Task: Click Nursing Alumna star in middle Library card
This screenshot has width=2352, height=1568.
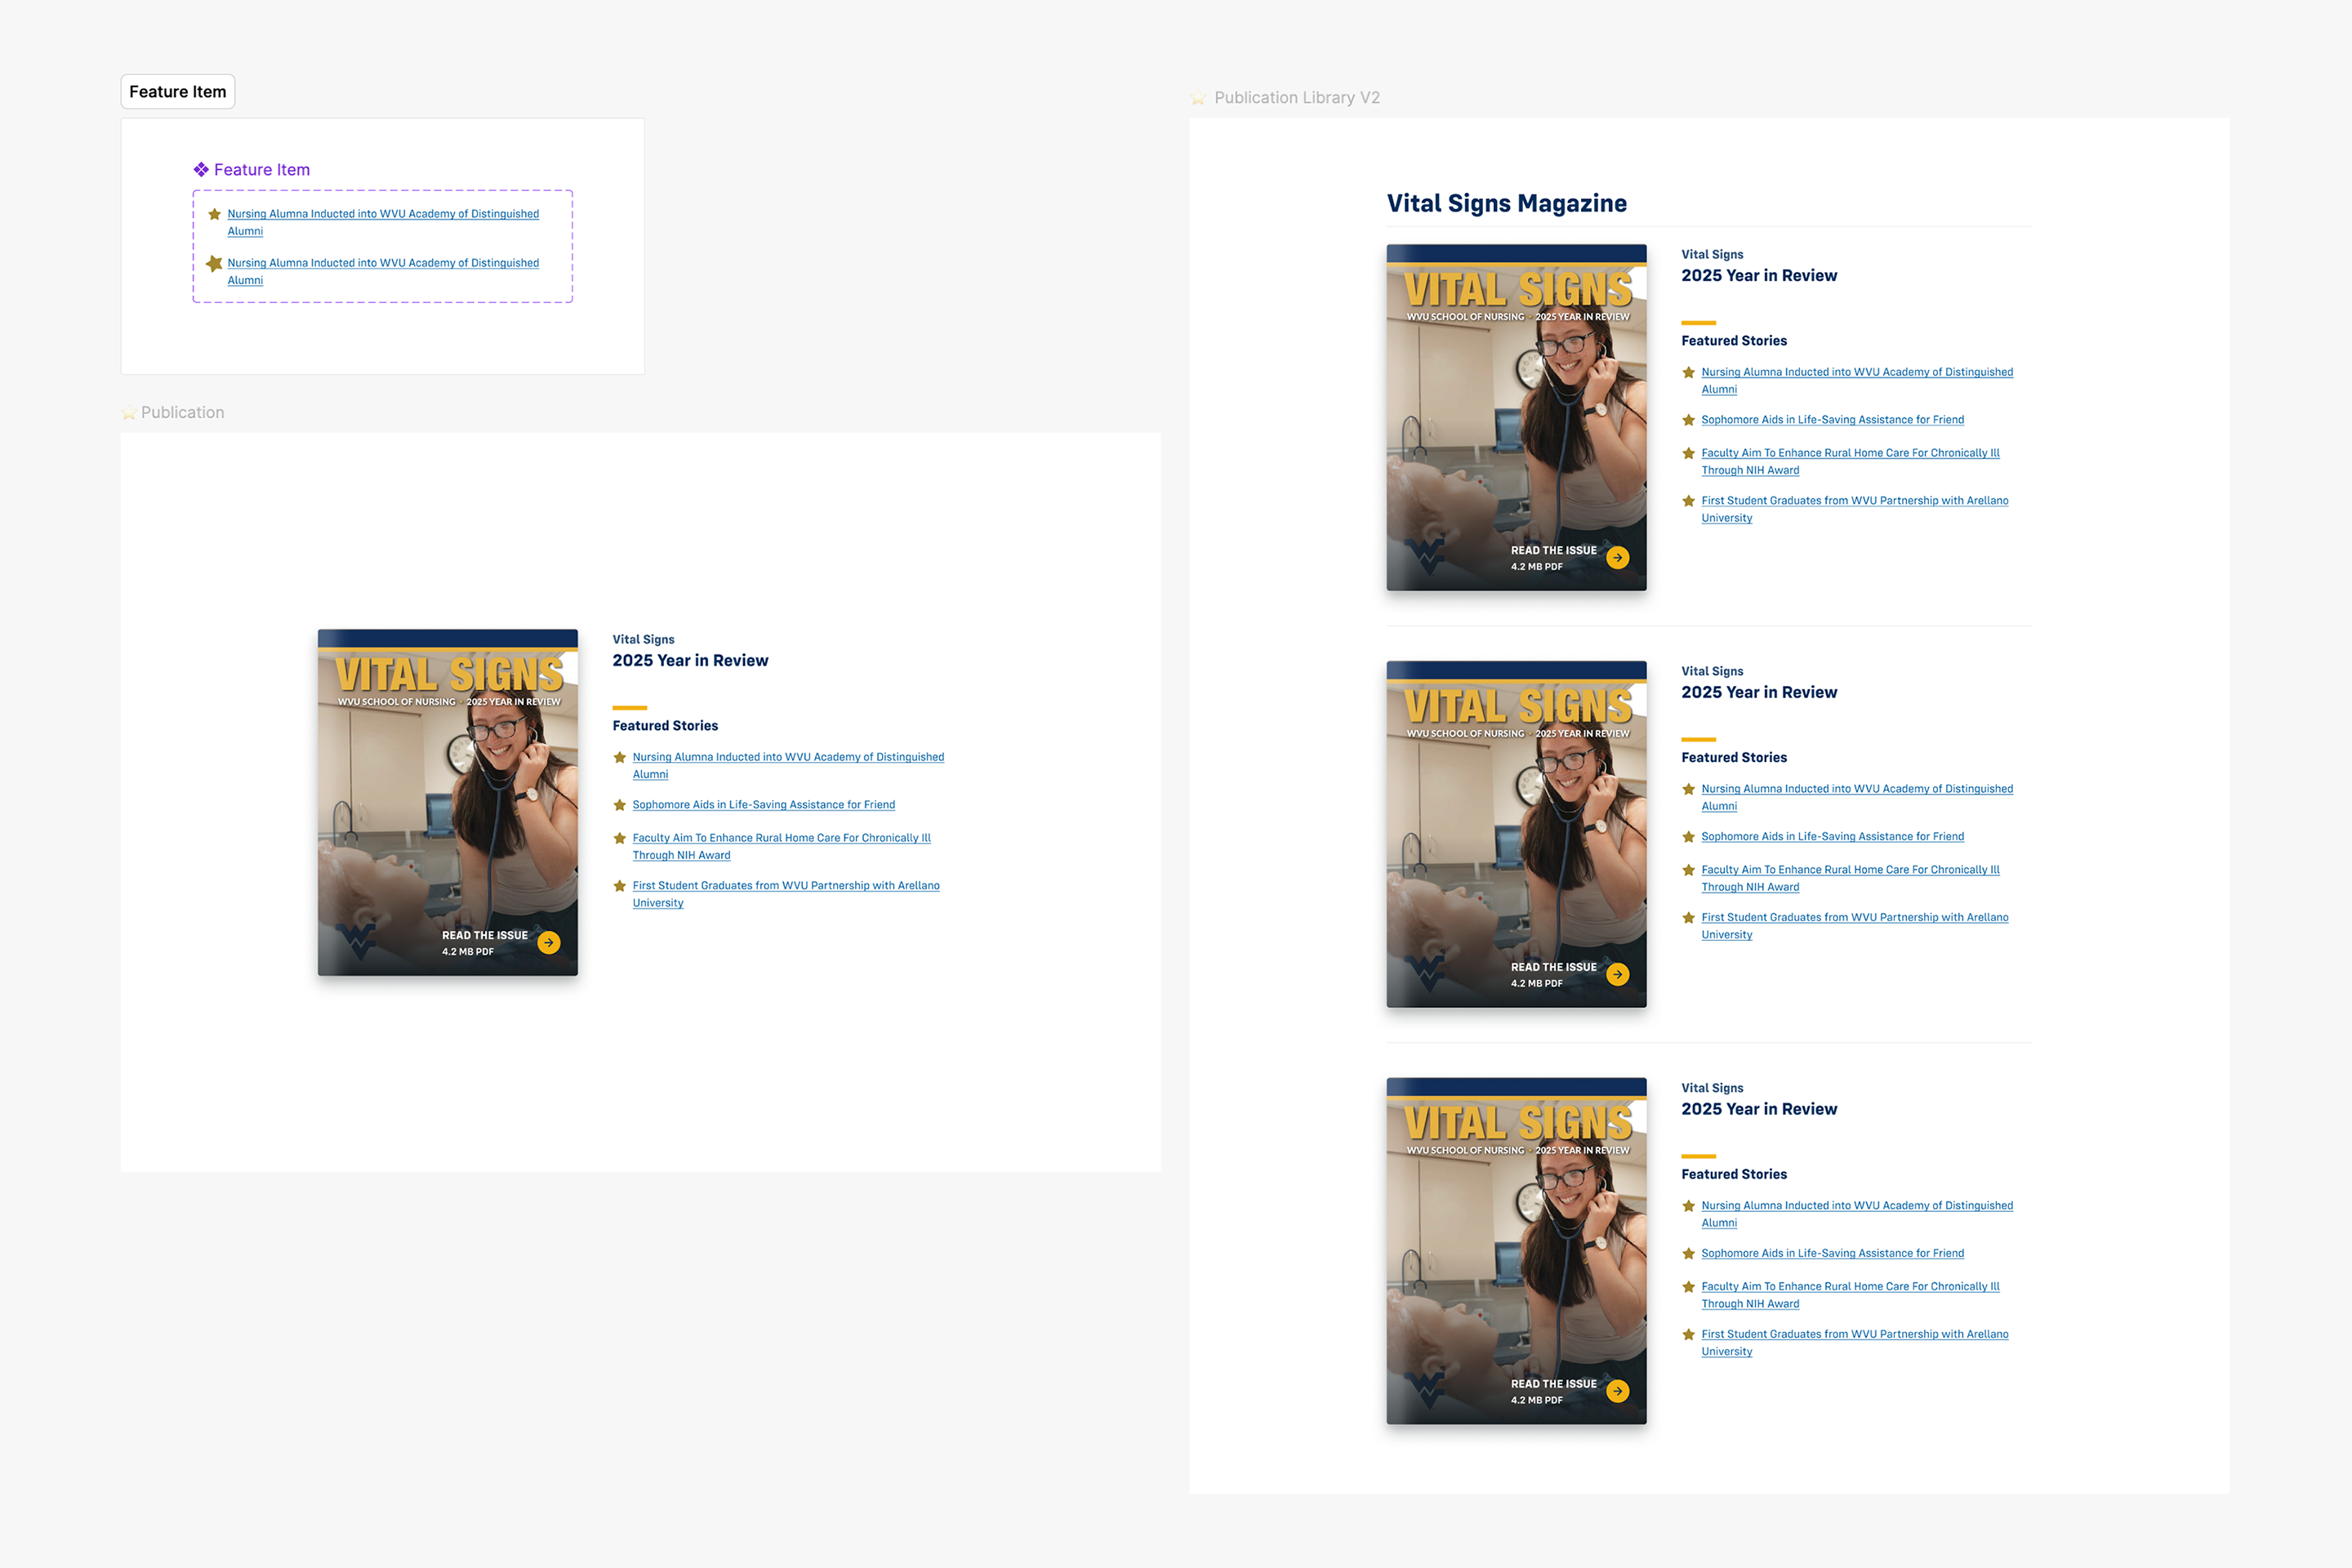Action: (1689, 789)
